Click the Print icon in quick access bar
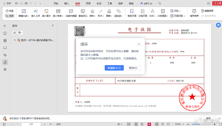The image size is (222, 126). point(26,3)
